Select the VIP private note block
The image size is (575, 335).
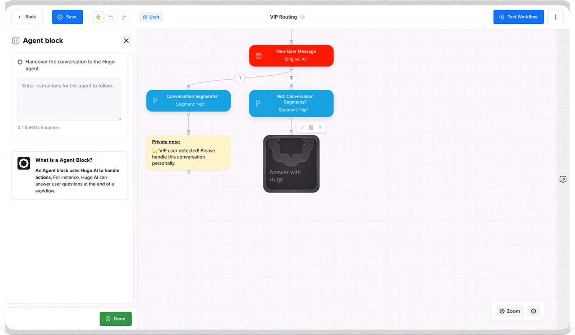point(188,153)
